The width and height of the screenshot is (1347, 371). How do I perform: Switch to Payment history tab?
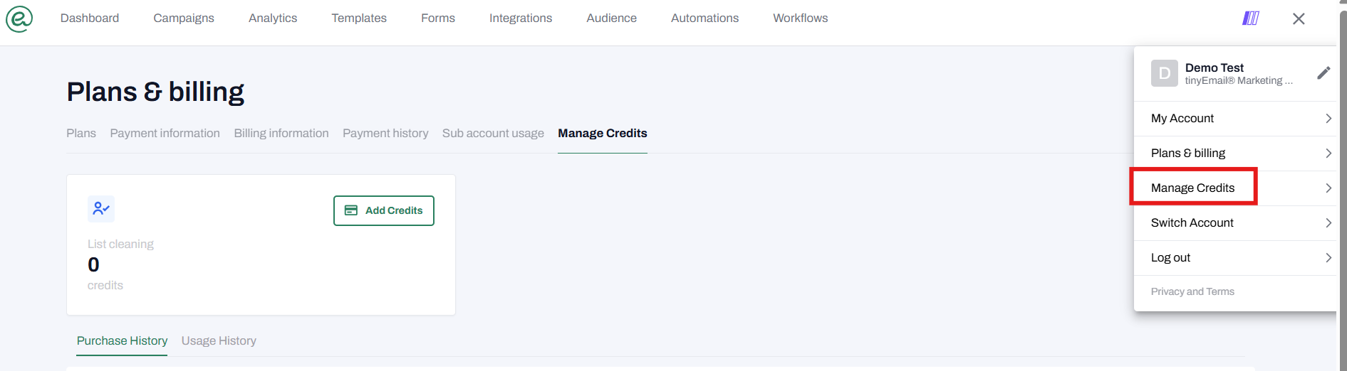385,134
